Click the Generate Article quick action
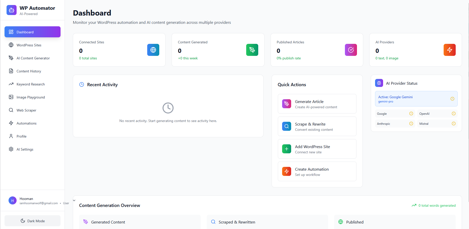The height and width of the screenshot is (229, 469). 317,104
